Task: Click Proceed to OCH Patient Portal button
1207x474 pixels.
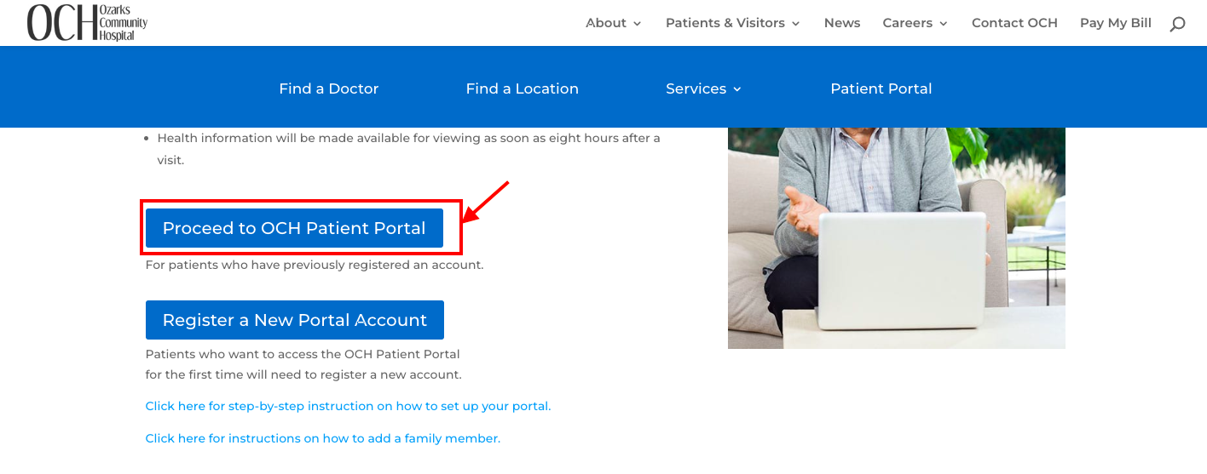Action: [x=294, y=228]
